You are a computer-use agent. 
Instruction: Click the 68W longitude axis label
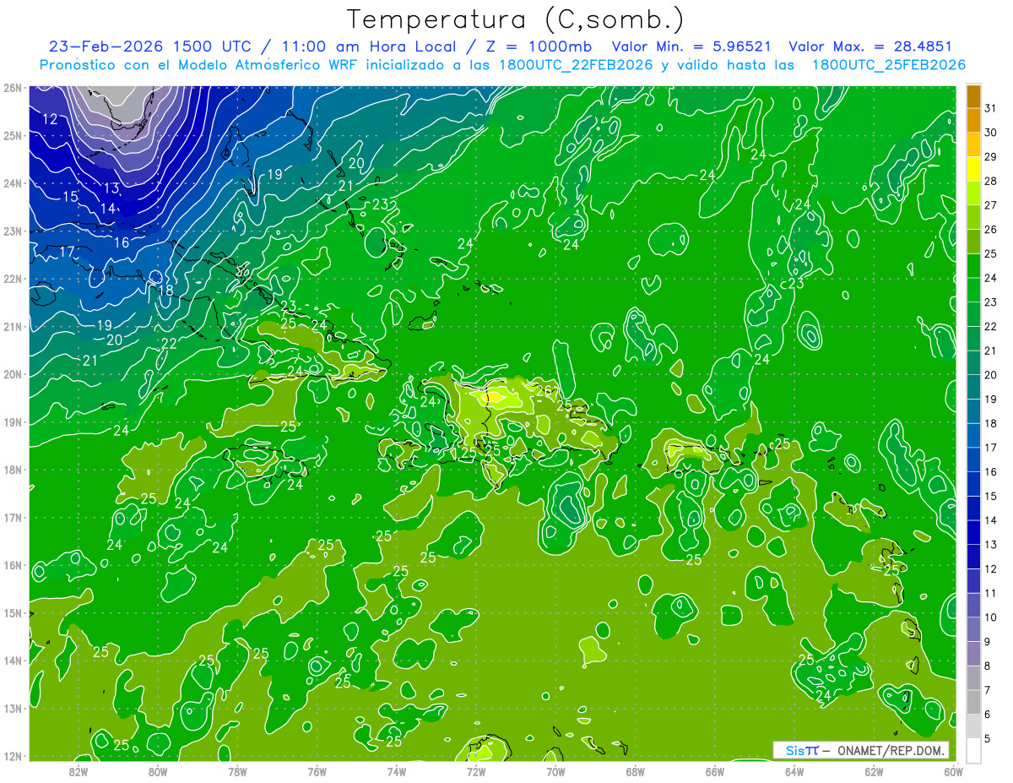click(636, 771)
